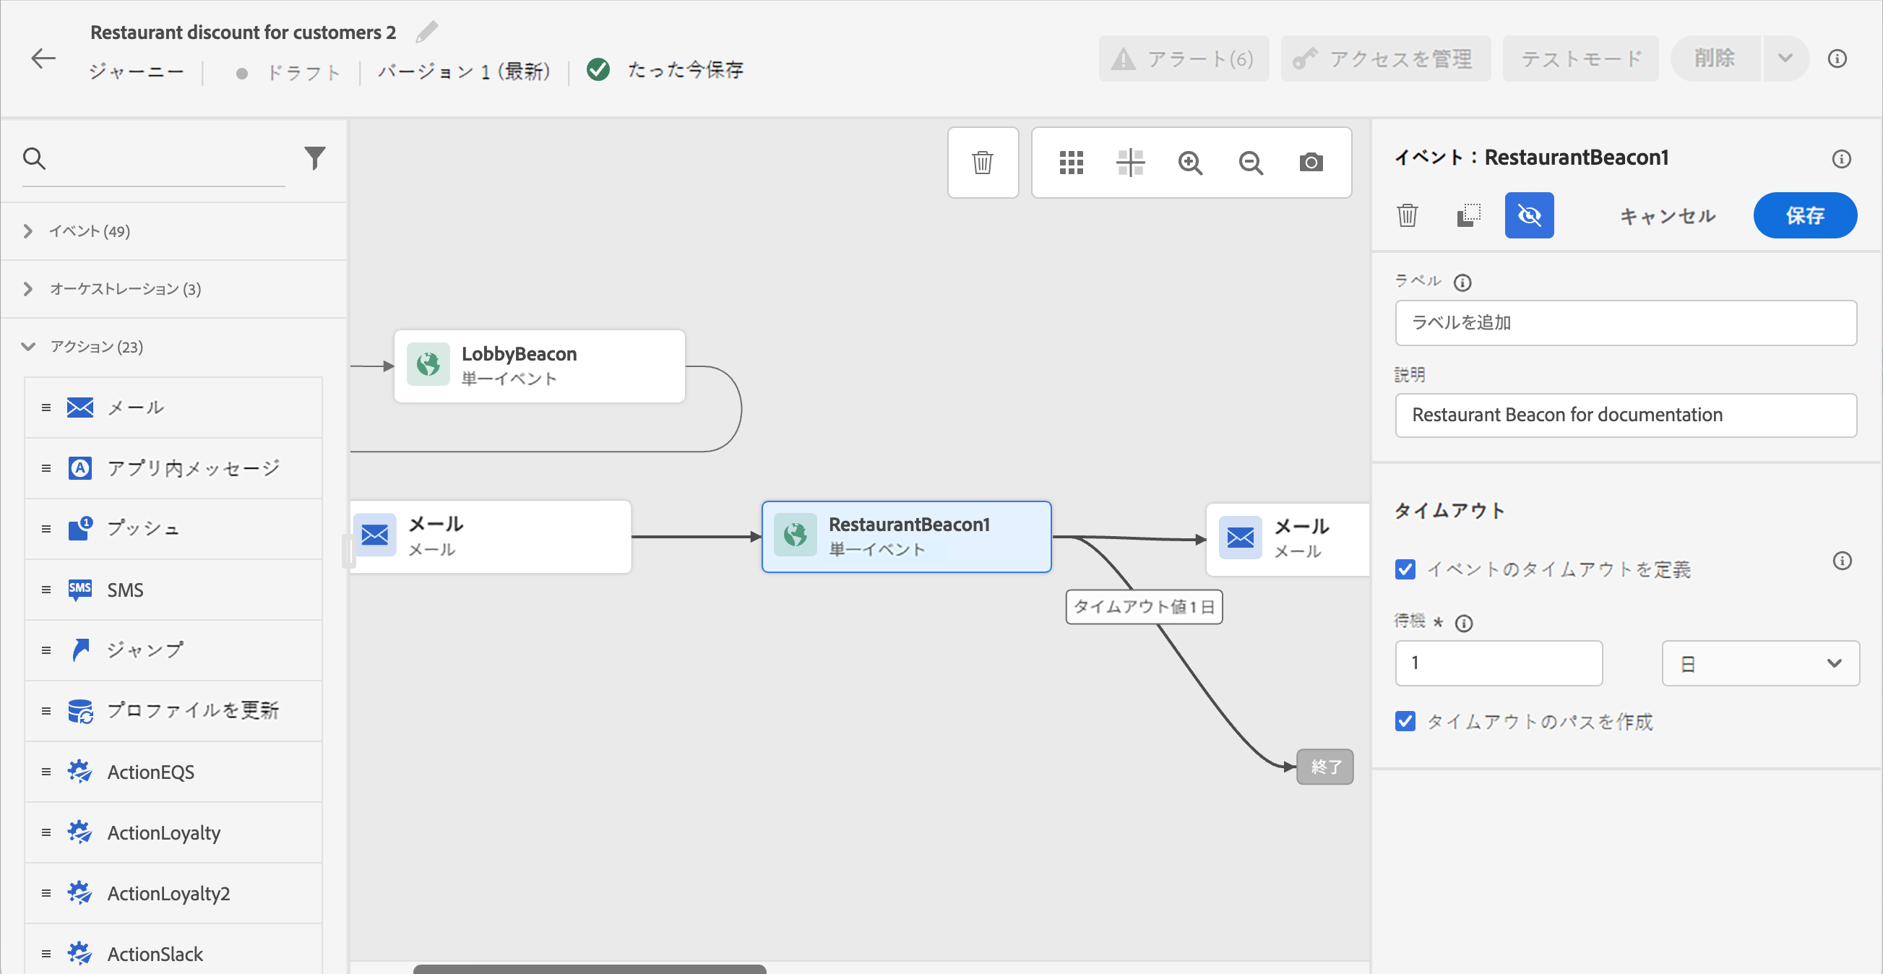This screenshot has width=1883, height=974.
Task: Click the zoom out magnifier icon
Action: [x=1250, y=163]
